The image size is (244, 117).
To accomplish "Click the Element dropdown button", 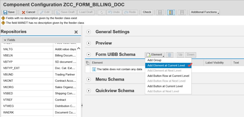I will [155, 55].
